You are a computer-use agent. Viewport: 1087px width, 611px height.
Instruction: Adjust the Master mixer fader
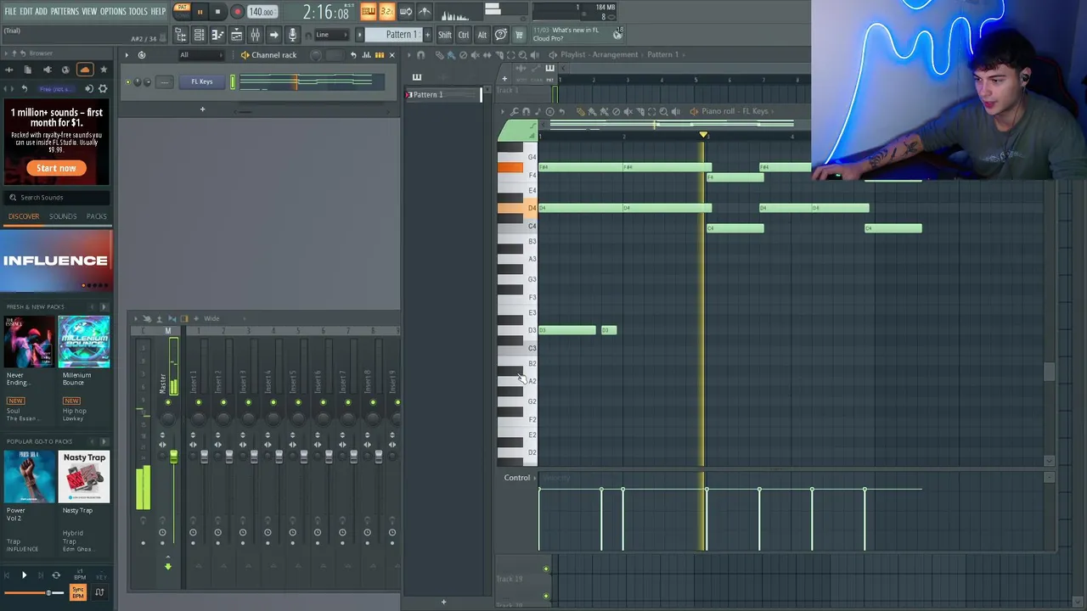pos(173,457)
